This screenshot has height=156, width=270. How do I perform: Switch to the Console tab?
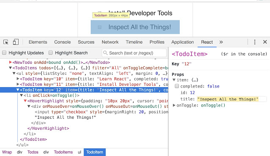coord(62,42)
